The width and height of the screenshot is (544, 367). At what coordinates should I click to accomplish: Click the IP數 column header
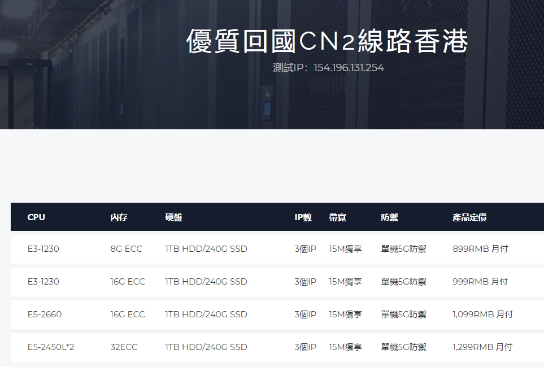click(303, 217)
